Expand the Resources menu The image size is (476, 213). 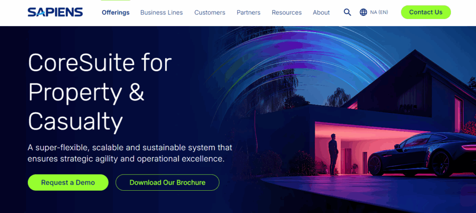coord(286,13)
